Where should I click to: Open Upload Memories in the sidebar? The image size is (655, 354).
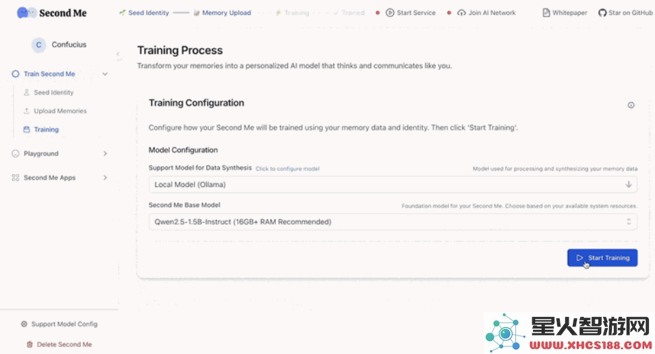[60, 111]
